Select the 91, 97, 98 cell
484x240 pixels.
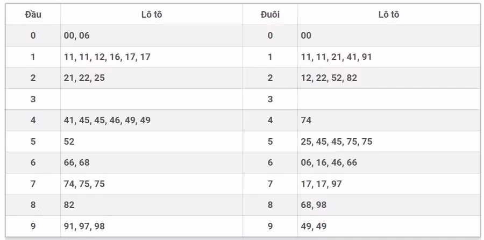[84, 226]
